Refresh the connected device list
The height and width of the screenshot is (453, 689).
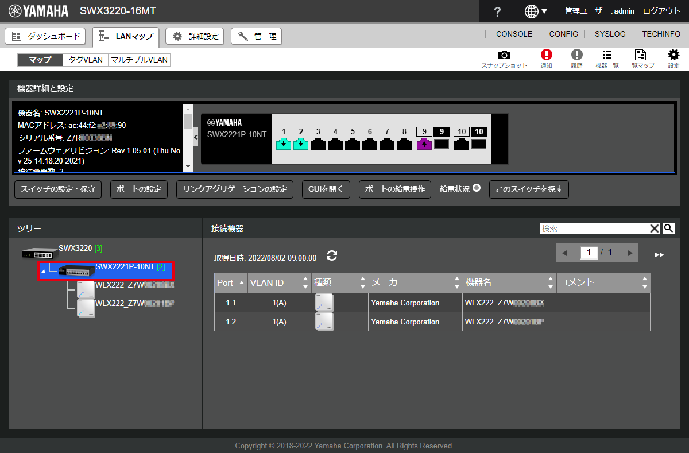coord(331,256)
